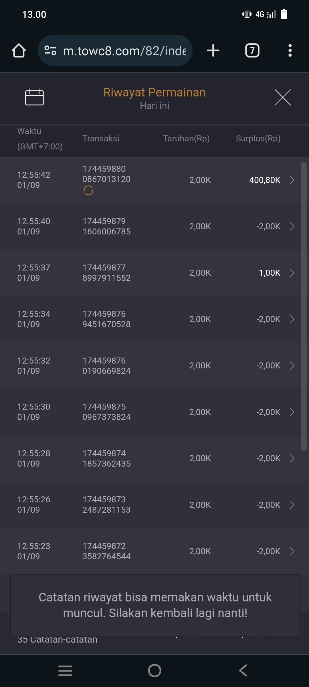309x687 pixels.
Task: Expand the 1,00K surplus row chevron
Action: [x=292, y=273]
